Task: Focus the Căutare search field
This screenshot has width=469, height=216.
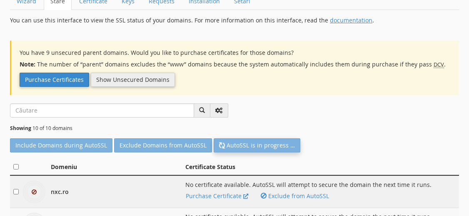Action: pos(102,110)
